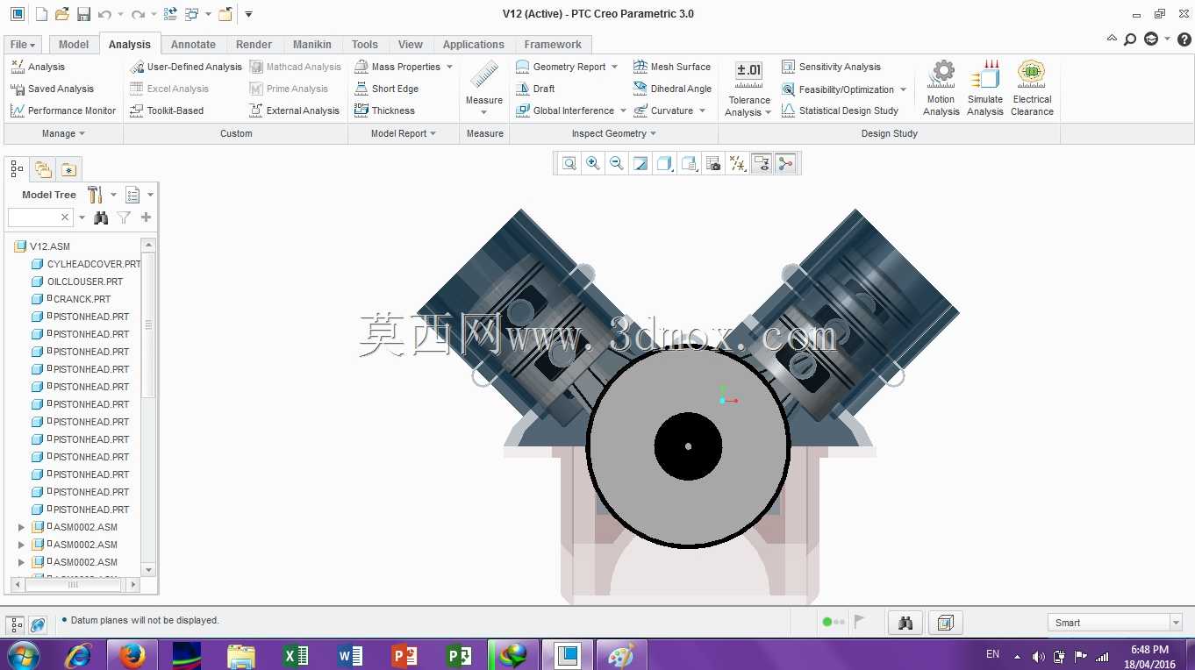The width and height of the screenshot is (1195, 670).
Task: Click the External Analysis button
Action: coord(294,110)
